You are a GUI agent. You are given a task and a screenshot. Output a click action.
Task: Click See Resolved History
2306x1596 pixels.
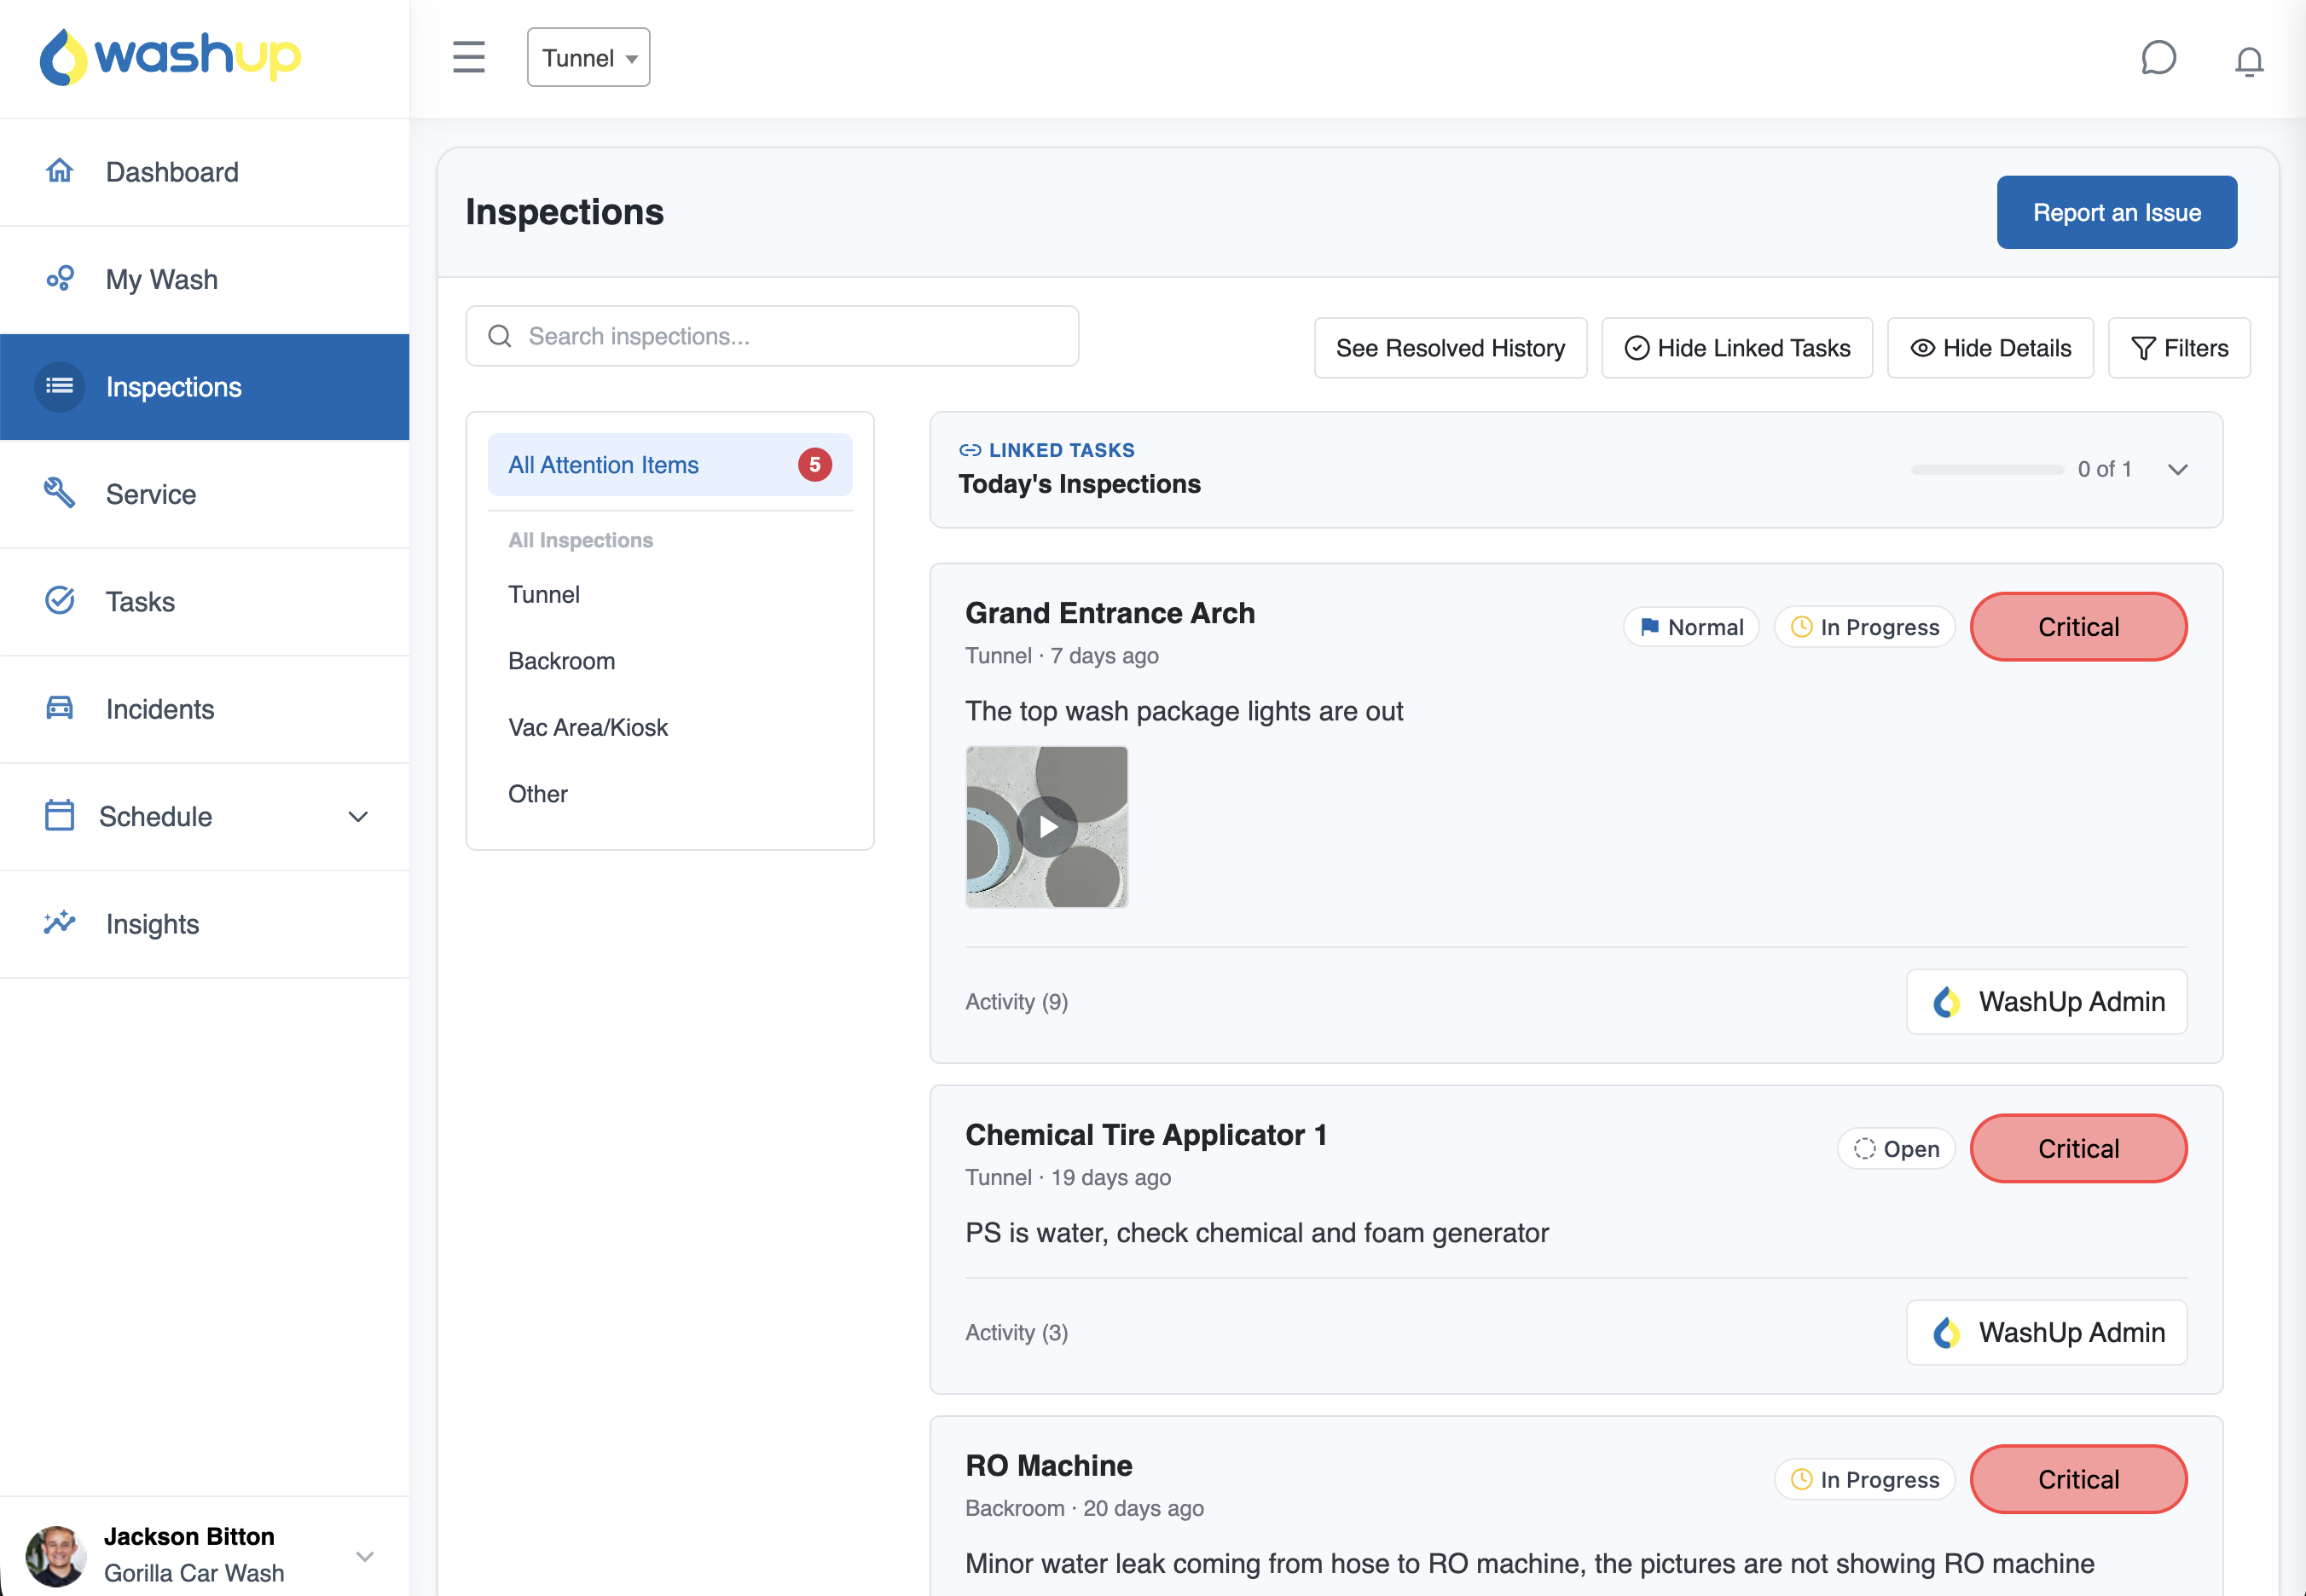click(x=1450, y=348)
